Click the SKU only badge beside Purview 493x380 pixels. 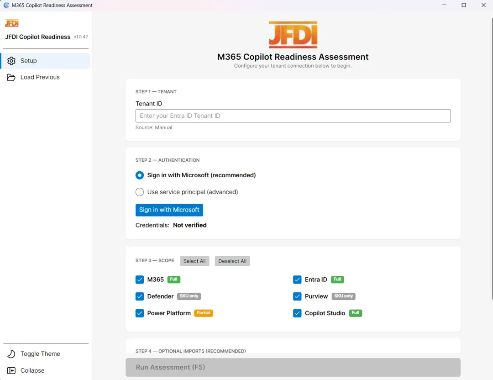[343, 296]
